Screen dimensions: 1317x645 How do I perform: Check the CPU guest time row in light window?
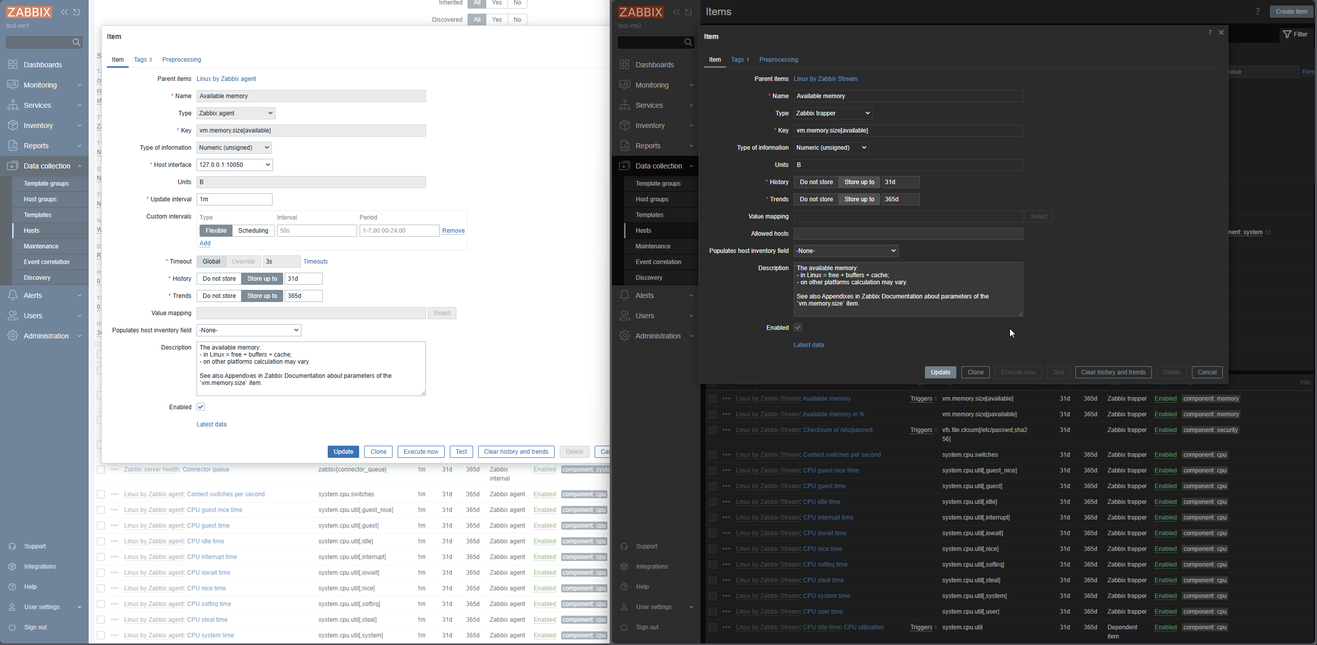101,526
